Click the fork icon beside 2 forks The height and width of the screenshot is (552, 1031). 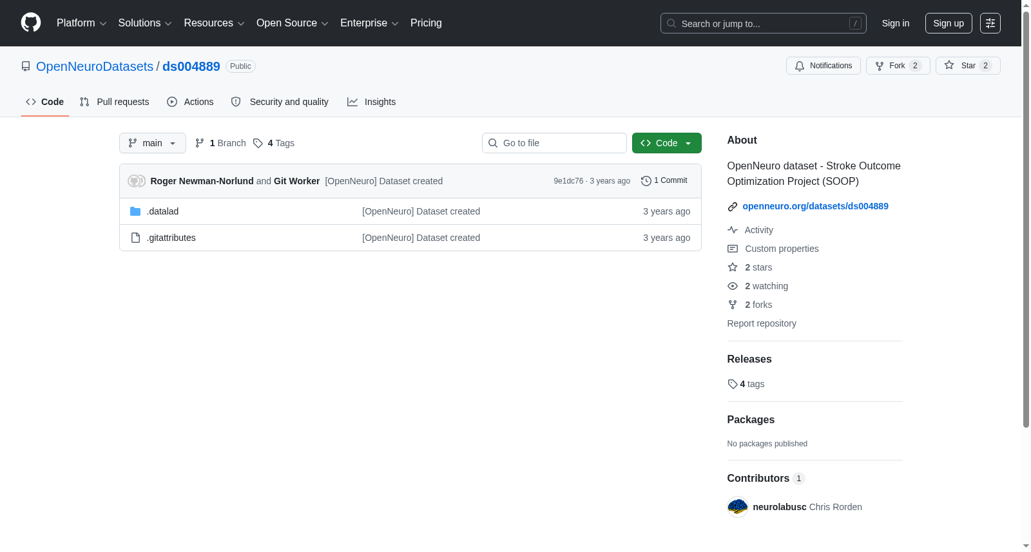pyautogui.click(x=733, y=305)
